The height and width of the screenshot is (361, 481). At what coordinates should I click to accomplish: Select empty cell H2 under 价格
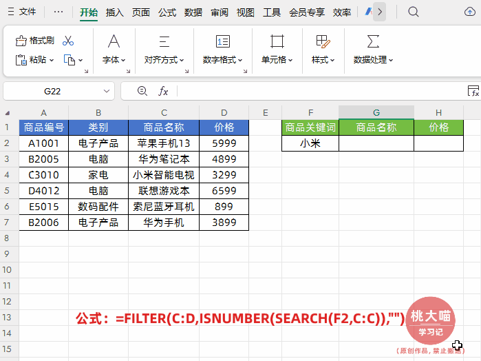click(438, 143)
